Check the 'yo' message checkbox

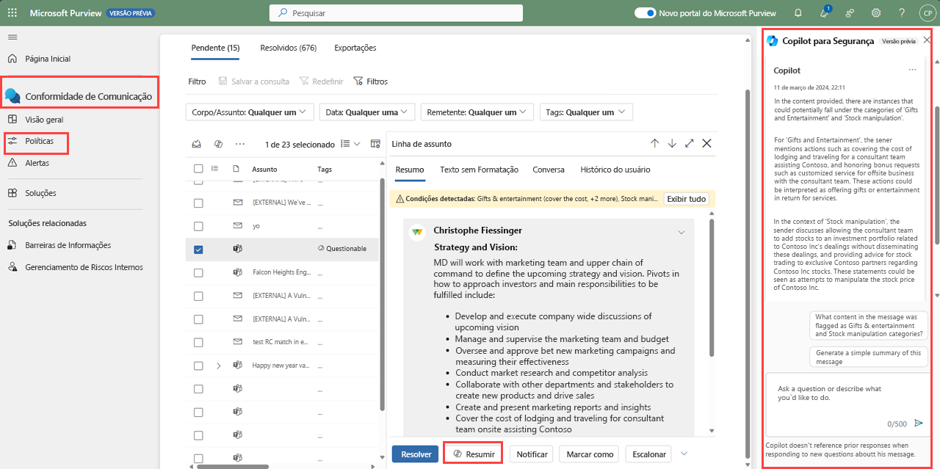[198, 225]
